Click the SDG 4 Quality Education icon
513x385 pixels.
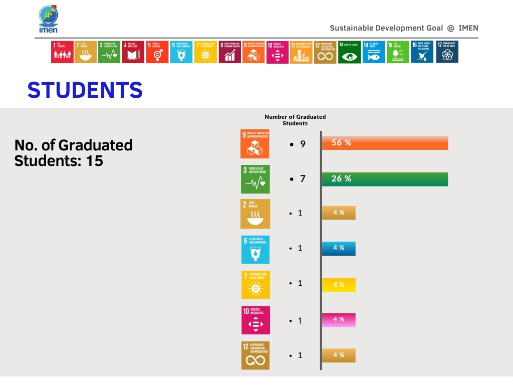133,52
